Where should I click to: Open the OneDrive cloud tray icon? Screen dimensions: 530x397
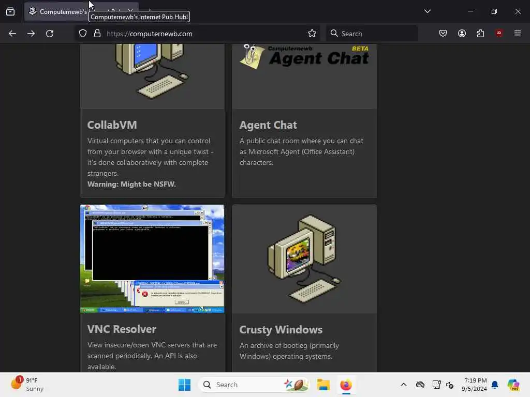tap(420, 385)
